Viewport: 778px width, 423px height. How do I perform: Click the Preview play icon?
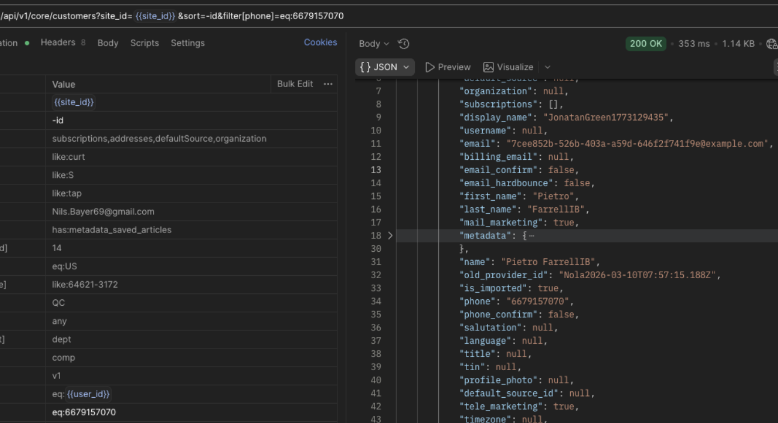(430, 67)
